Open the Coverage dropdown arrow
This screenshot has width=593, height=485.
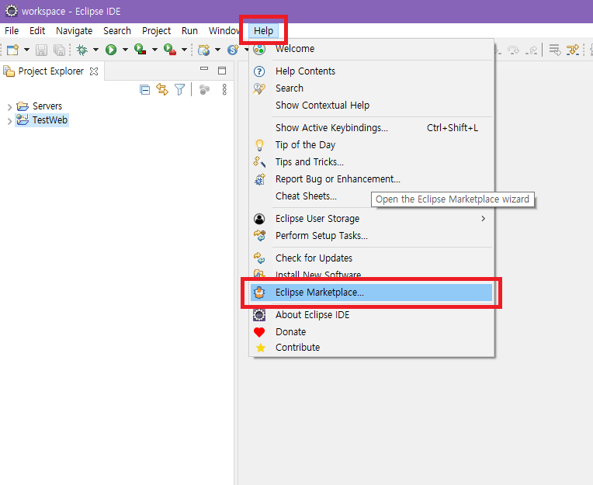point(154,50)
